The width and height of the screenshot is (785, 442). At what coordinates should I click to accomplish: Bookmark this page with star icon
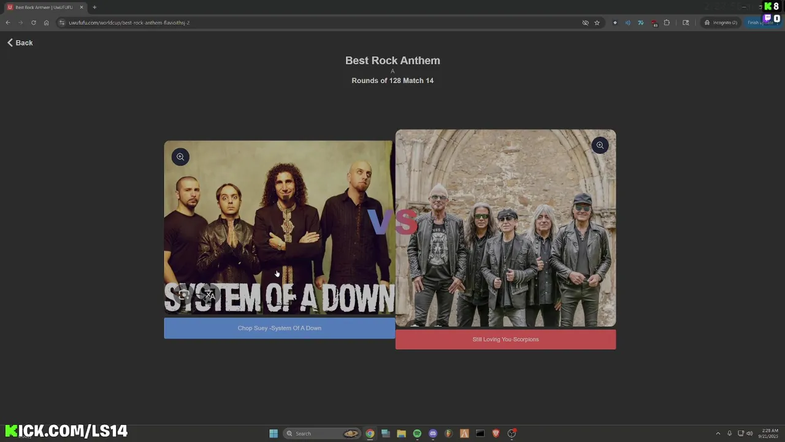pos(597,23)
